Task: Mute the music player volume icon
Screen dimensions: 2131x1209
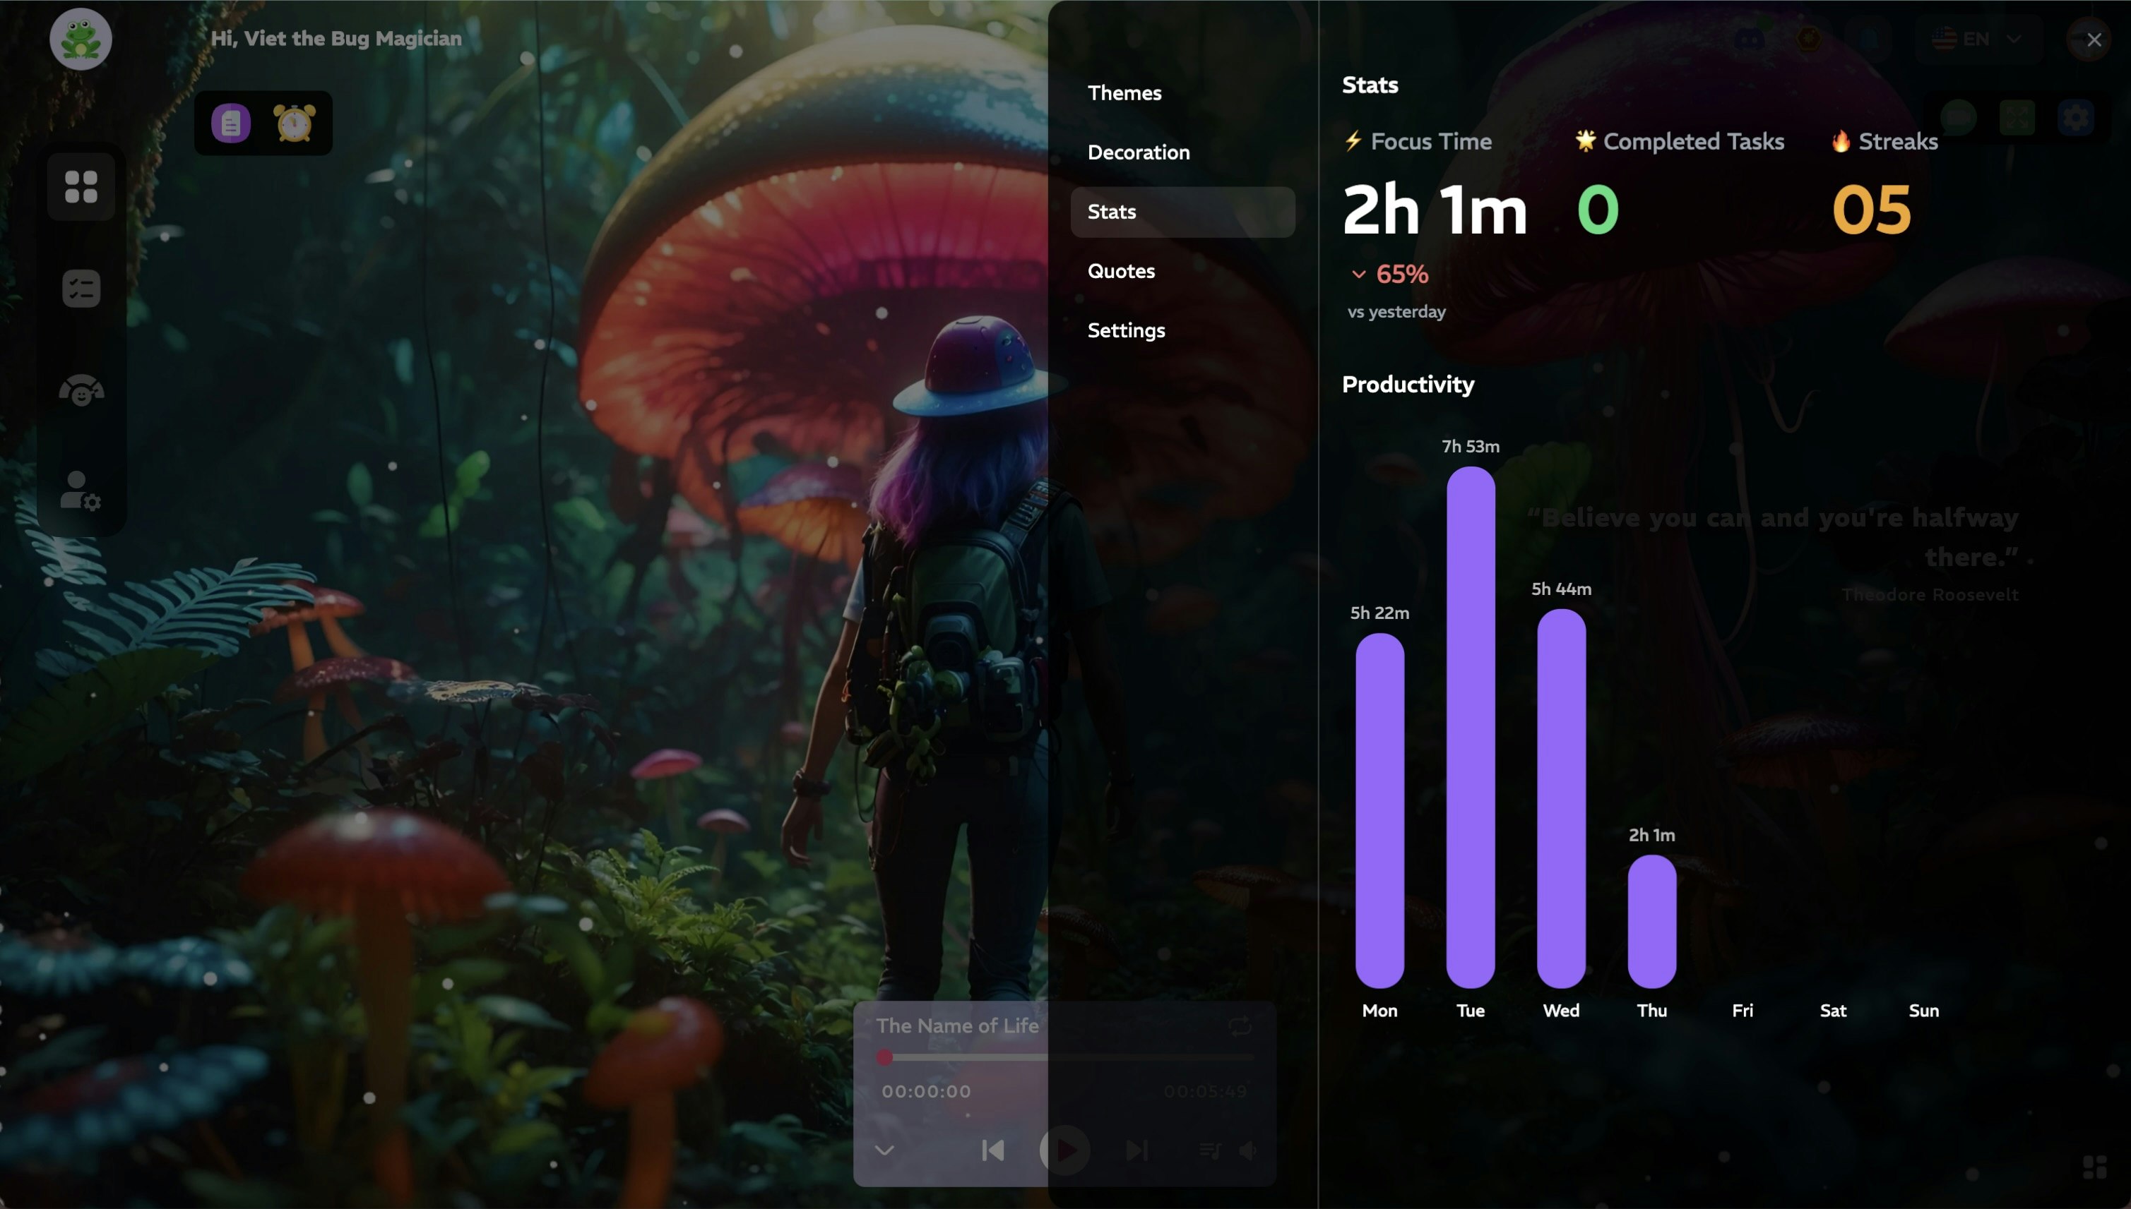Action: tap(1248, 1150)
